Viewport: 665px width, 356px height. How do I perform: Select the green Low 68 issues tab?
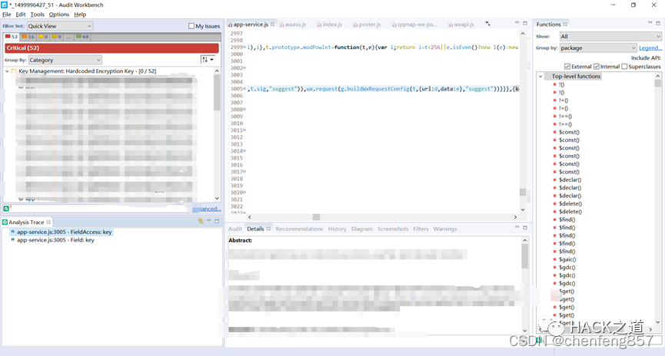coord(81,36)
